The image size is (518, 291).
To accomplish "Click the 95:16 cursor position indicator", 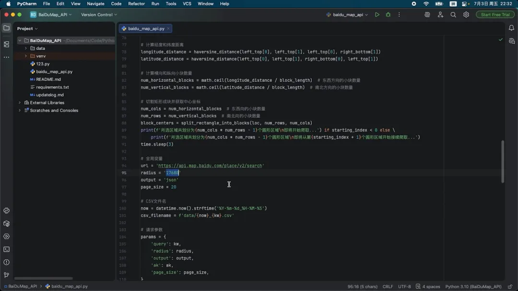I will (x=363, y=286).
